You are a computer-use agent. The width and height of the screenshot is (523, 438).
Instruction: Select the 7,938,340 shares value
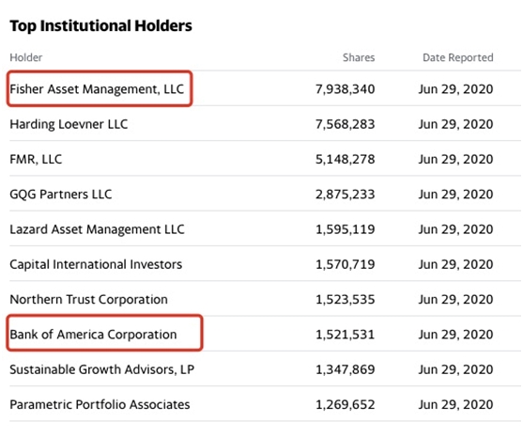346,89
